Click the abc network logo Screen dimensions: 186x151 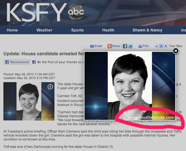pos(76,12)
